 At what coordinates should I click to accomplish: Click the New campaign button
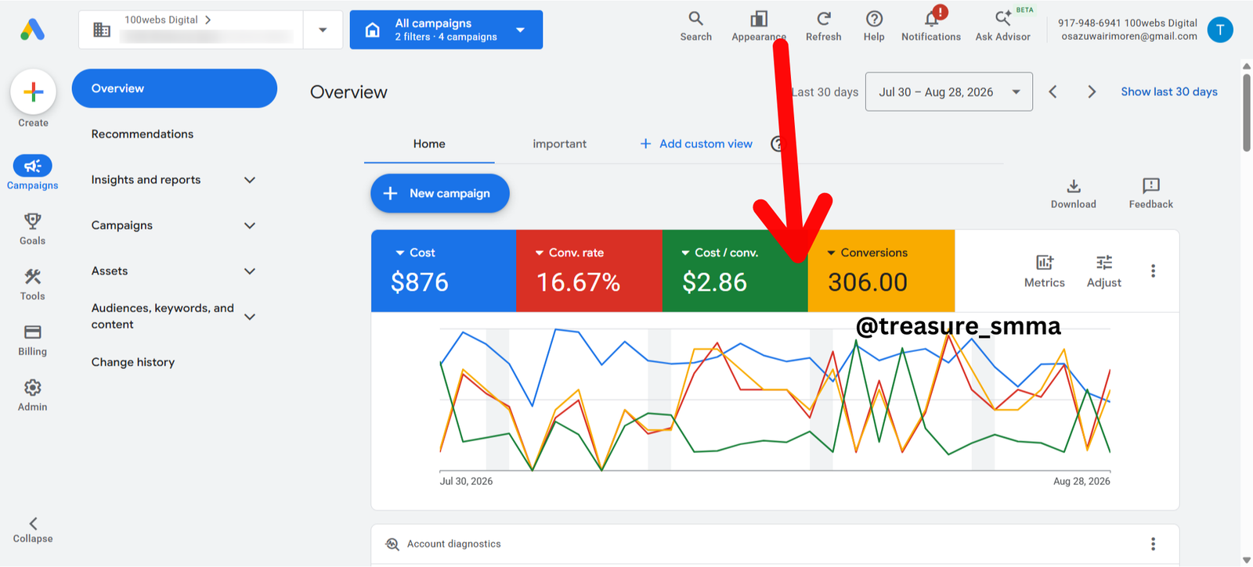point(440,193)
